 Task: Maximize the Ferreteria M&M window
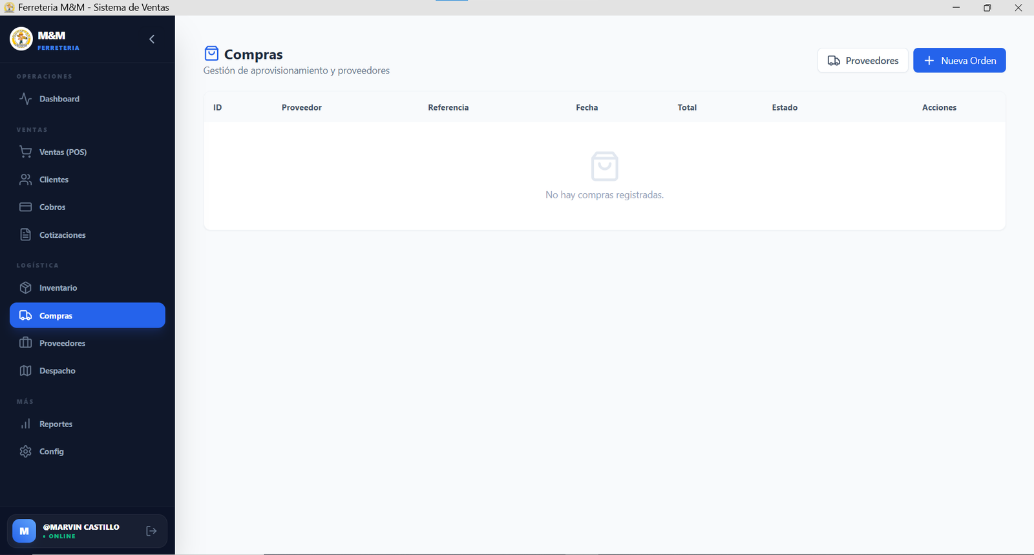[987, 8]
